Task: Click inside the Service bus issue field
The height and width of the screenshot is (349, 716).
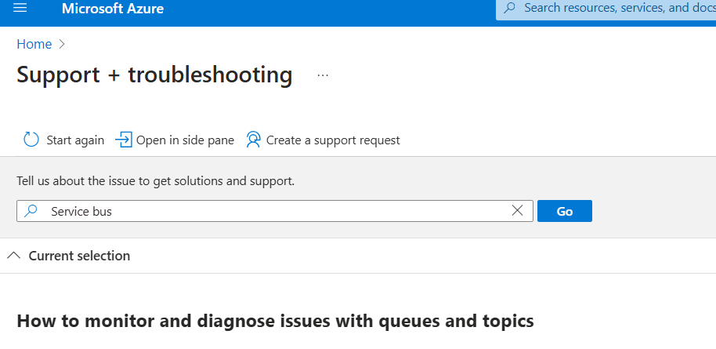Action: point(275,211)
